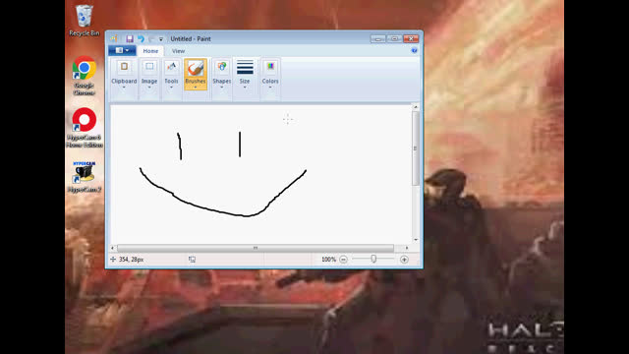Open the blue Paint file menu button
629x354 pixels.
[122, 50]
